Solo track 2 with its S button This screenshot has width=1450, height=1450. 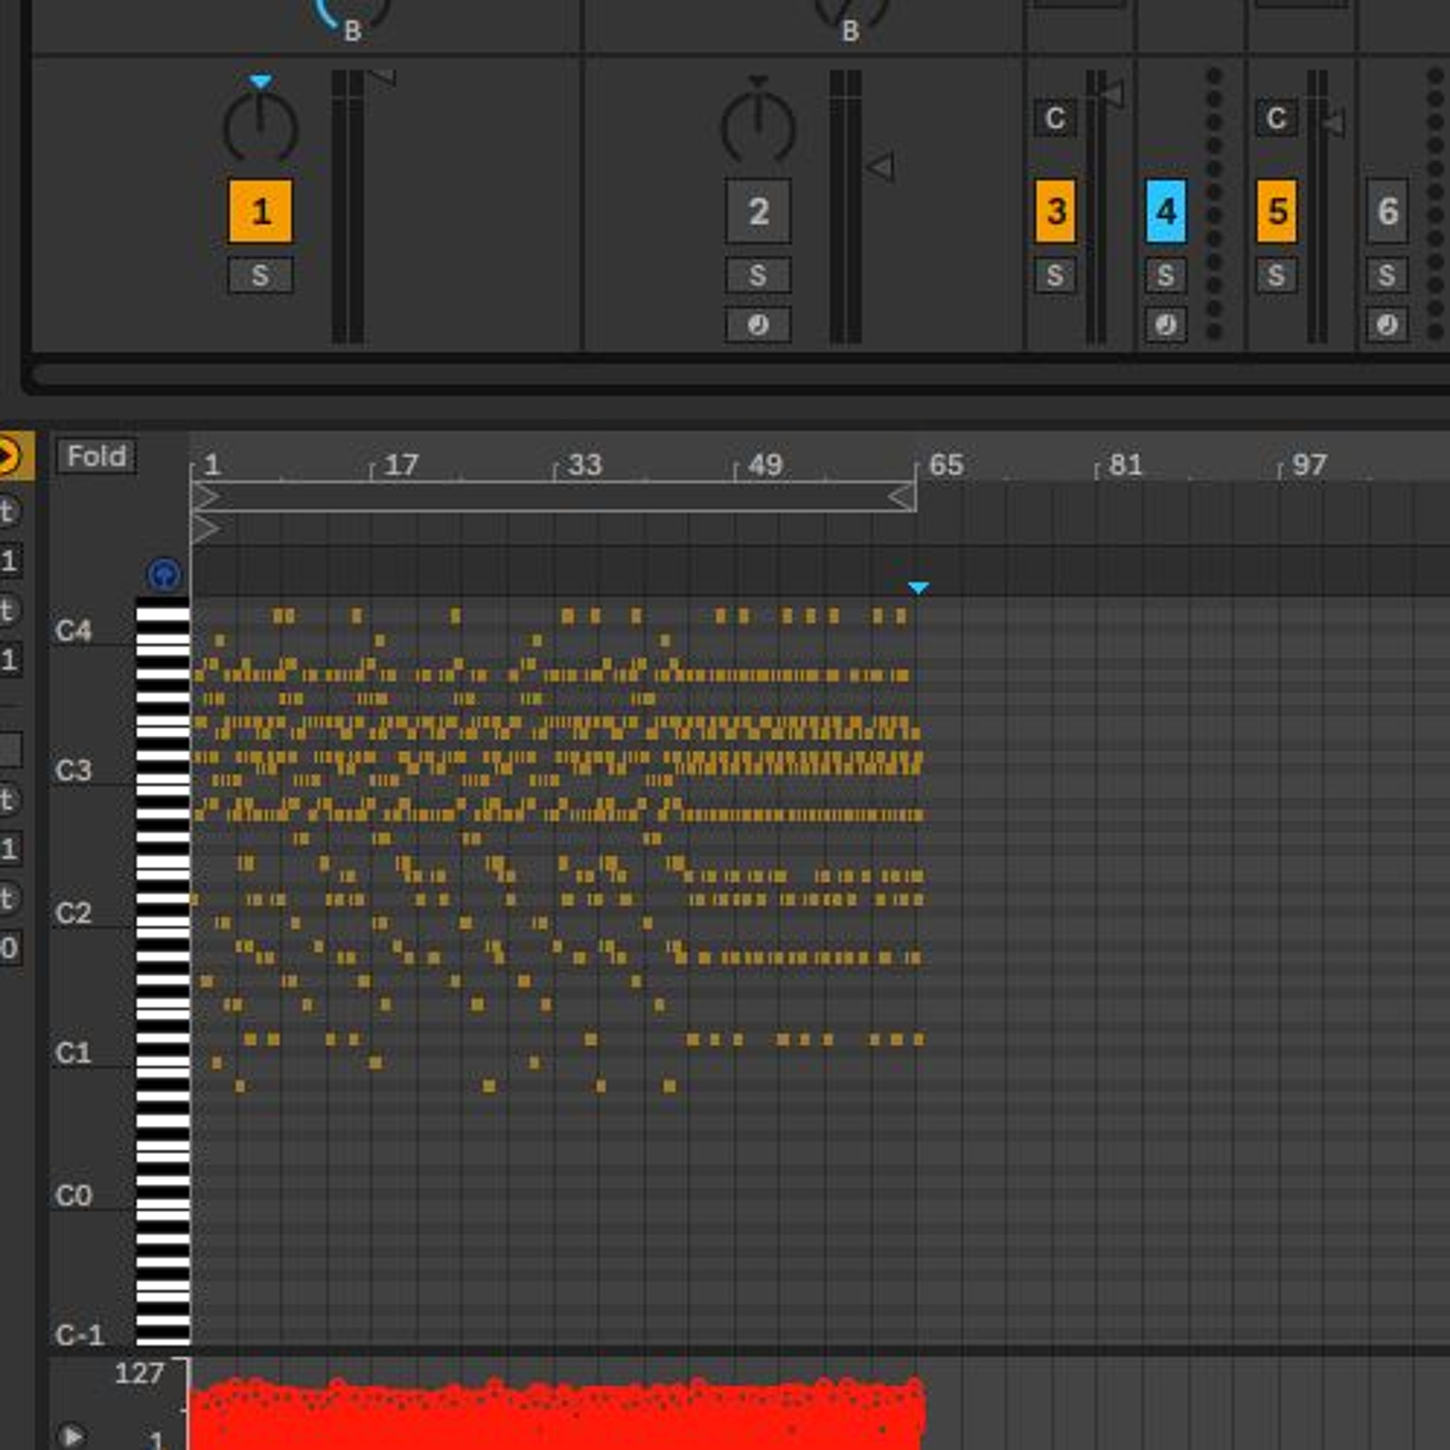pos(757,275)
